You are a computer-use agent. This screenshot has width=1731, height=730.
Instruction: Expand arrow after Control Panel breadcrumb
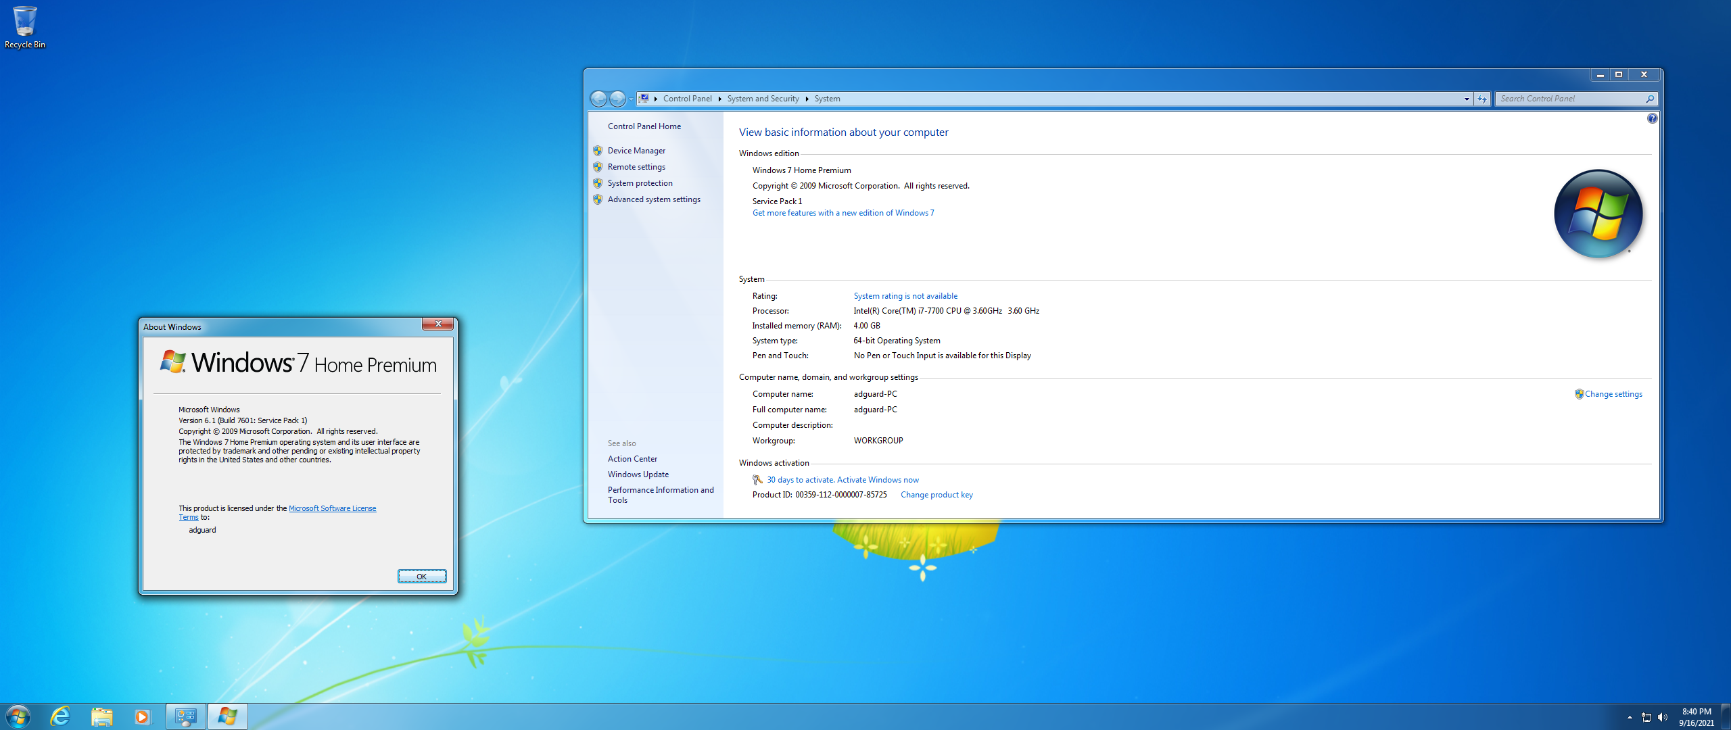click(x=719, y=99)
